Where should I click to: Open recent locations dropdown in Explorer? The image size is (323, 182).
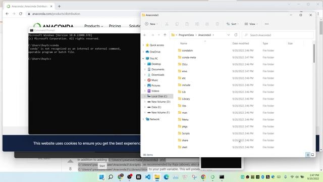pos(158,35)
